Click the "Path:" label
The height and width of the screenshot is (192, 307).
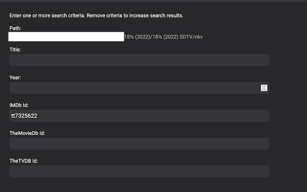coord(15,28)
